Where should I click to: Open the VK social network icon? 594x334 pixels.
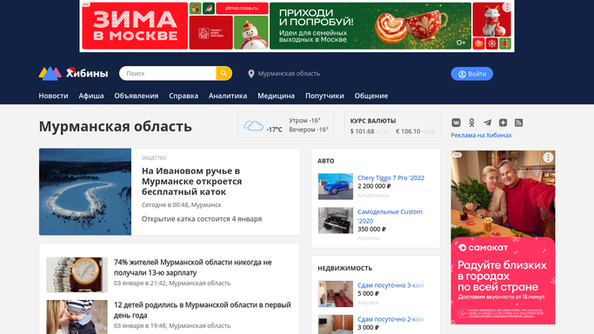click(456, 123)
